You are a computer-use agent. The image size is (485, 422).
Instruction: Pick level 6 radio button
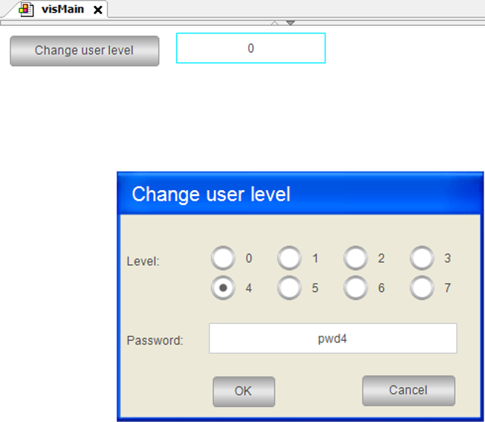[x=355, y=288]
